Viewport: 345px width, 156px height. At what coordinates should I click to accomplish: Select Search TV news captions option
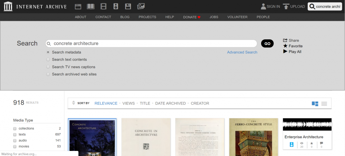pos(48,67)
